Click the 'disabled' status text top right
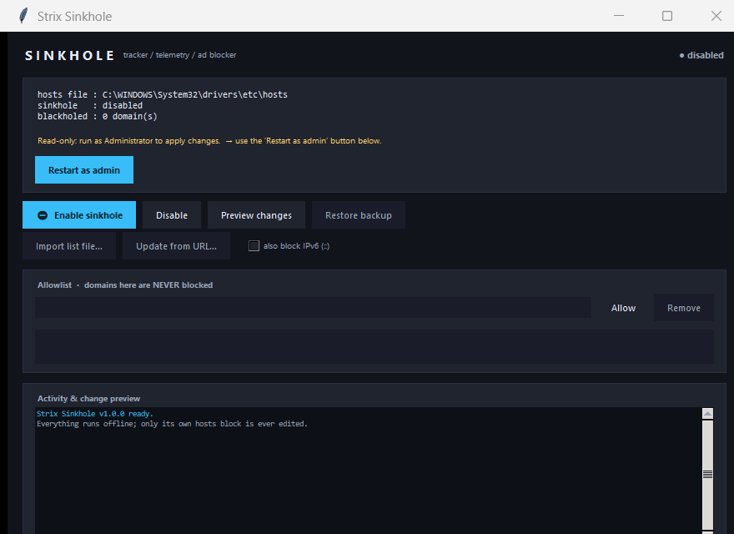734x534 pixels. point(705,55)
